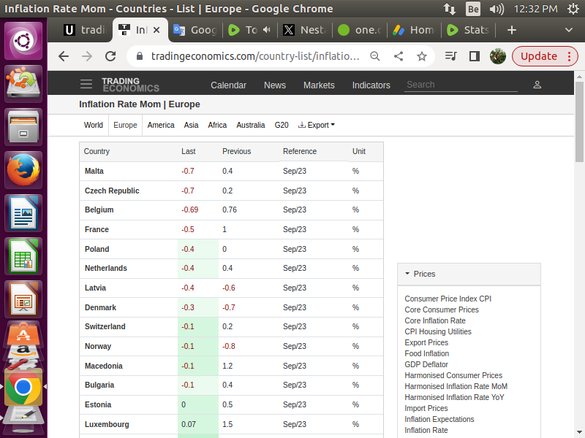Expand the Export dropdown
The height and width of the screenshot is (438, 585).
[x=317, y=125]
